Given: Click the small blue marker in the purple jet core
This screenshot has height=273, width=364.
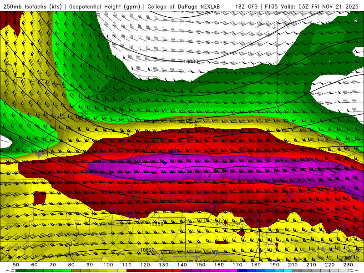Looking at the screenshot, I should (165, 163).
